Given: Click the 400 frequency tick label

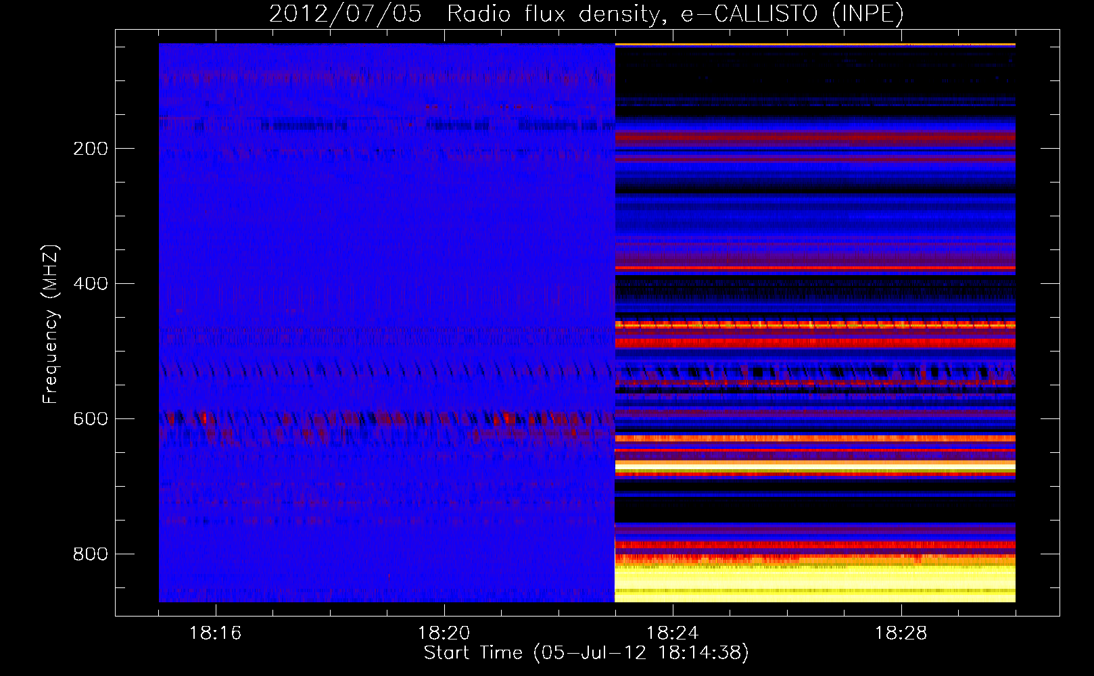Looking at the screenshot, I should (90, 284).
